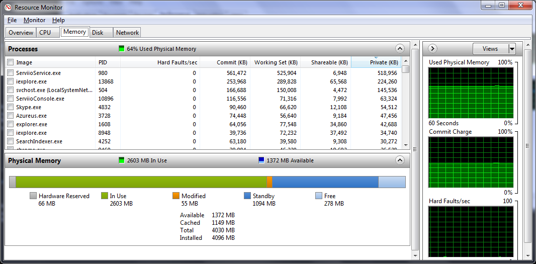Screen dimensions: 536x264
Task: Switch to the Network tab
Action: pos(127,33)
